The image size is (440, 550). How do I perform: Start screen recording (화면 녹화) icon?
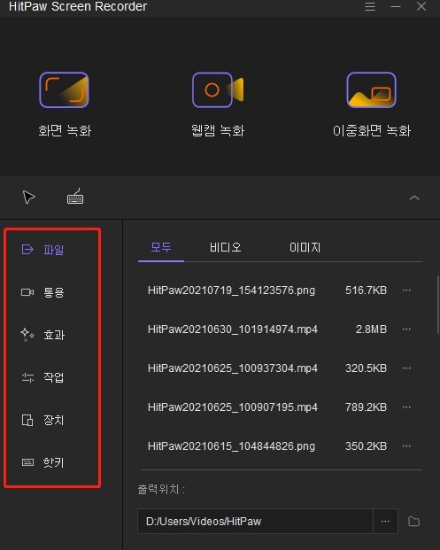[64, 89]
